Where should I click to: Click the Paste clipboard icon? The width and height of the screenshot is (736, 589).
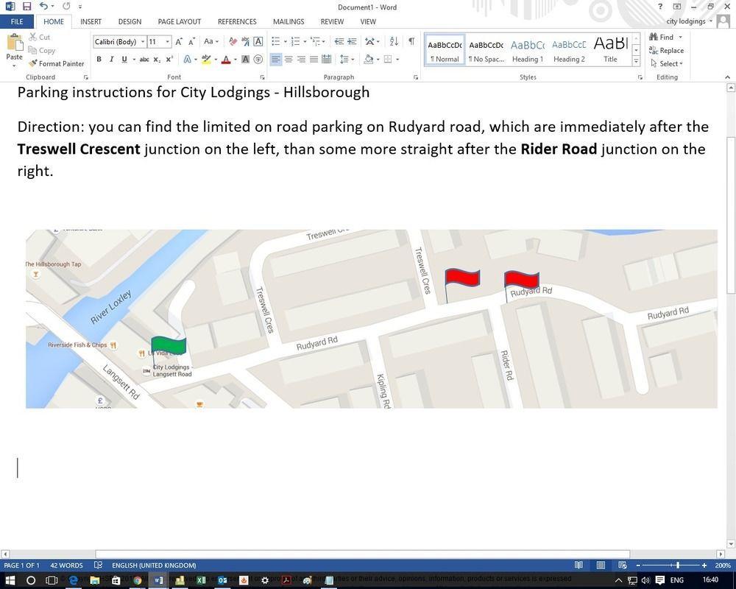point(15,43)
